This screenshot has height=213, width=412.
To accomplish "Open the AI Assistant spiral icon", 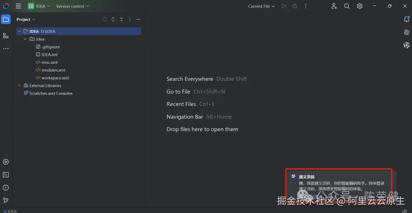I will 407,32.
